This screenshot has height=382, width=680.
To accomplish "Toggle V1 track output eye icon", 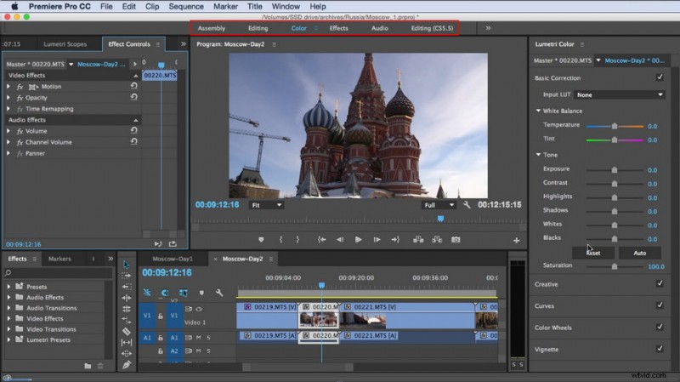I will click(x=199, y=309).
